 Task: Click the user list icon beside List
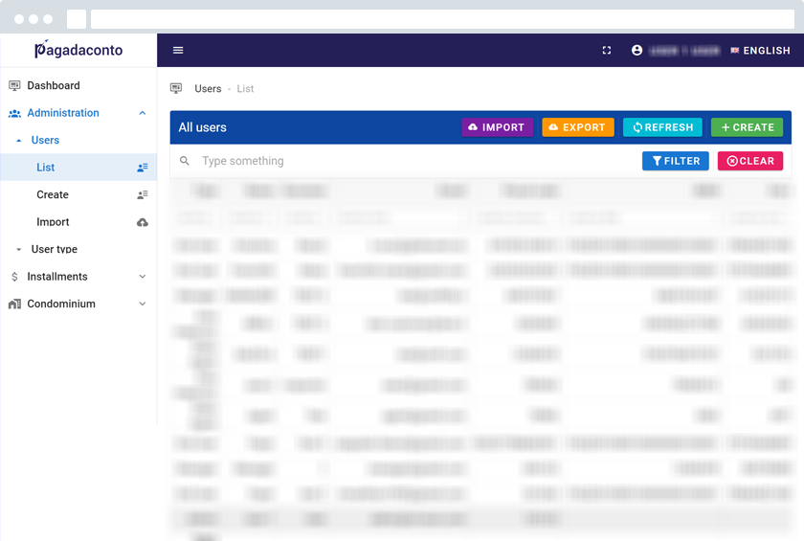tap(143, 168)
